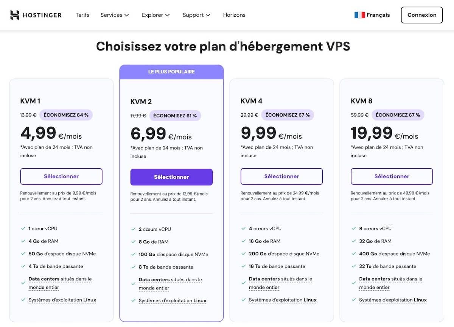Screen dimensions: 454x327
Task: Click the LE PLUS POPULAIRE banner
Action: point(171,72)
